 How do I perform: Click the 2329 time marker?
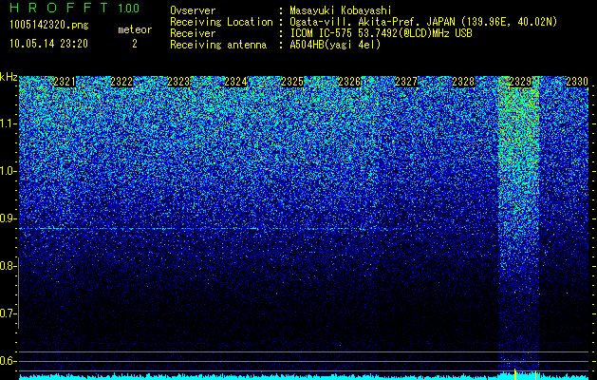point(520,82)
